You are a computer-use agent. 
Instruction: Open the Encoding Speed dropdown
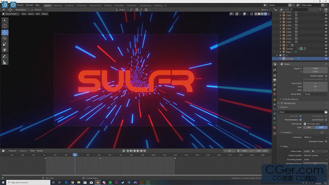point(316,160)
